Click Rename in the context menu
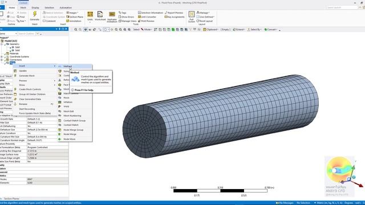This screenshot has width=365, height=205. [x=34, y=104]
